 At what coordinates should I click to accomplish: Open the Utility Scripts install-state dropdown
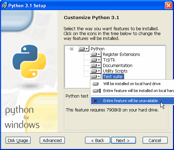coord(96,71)
